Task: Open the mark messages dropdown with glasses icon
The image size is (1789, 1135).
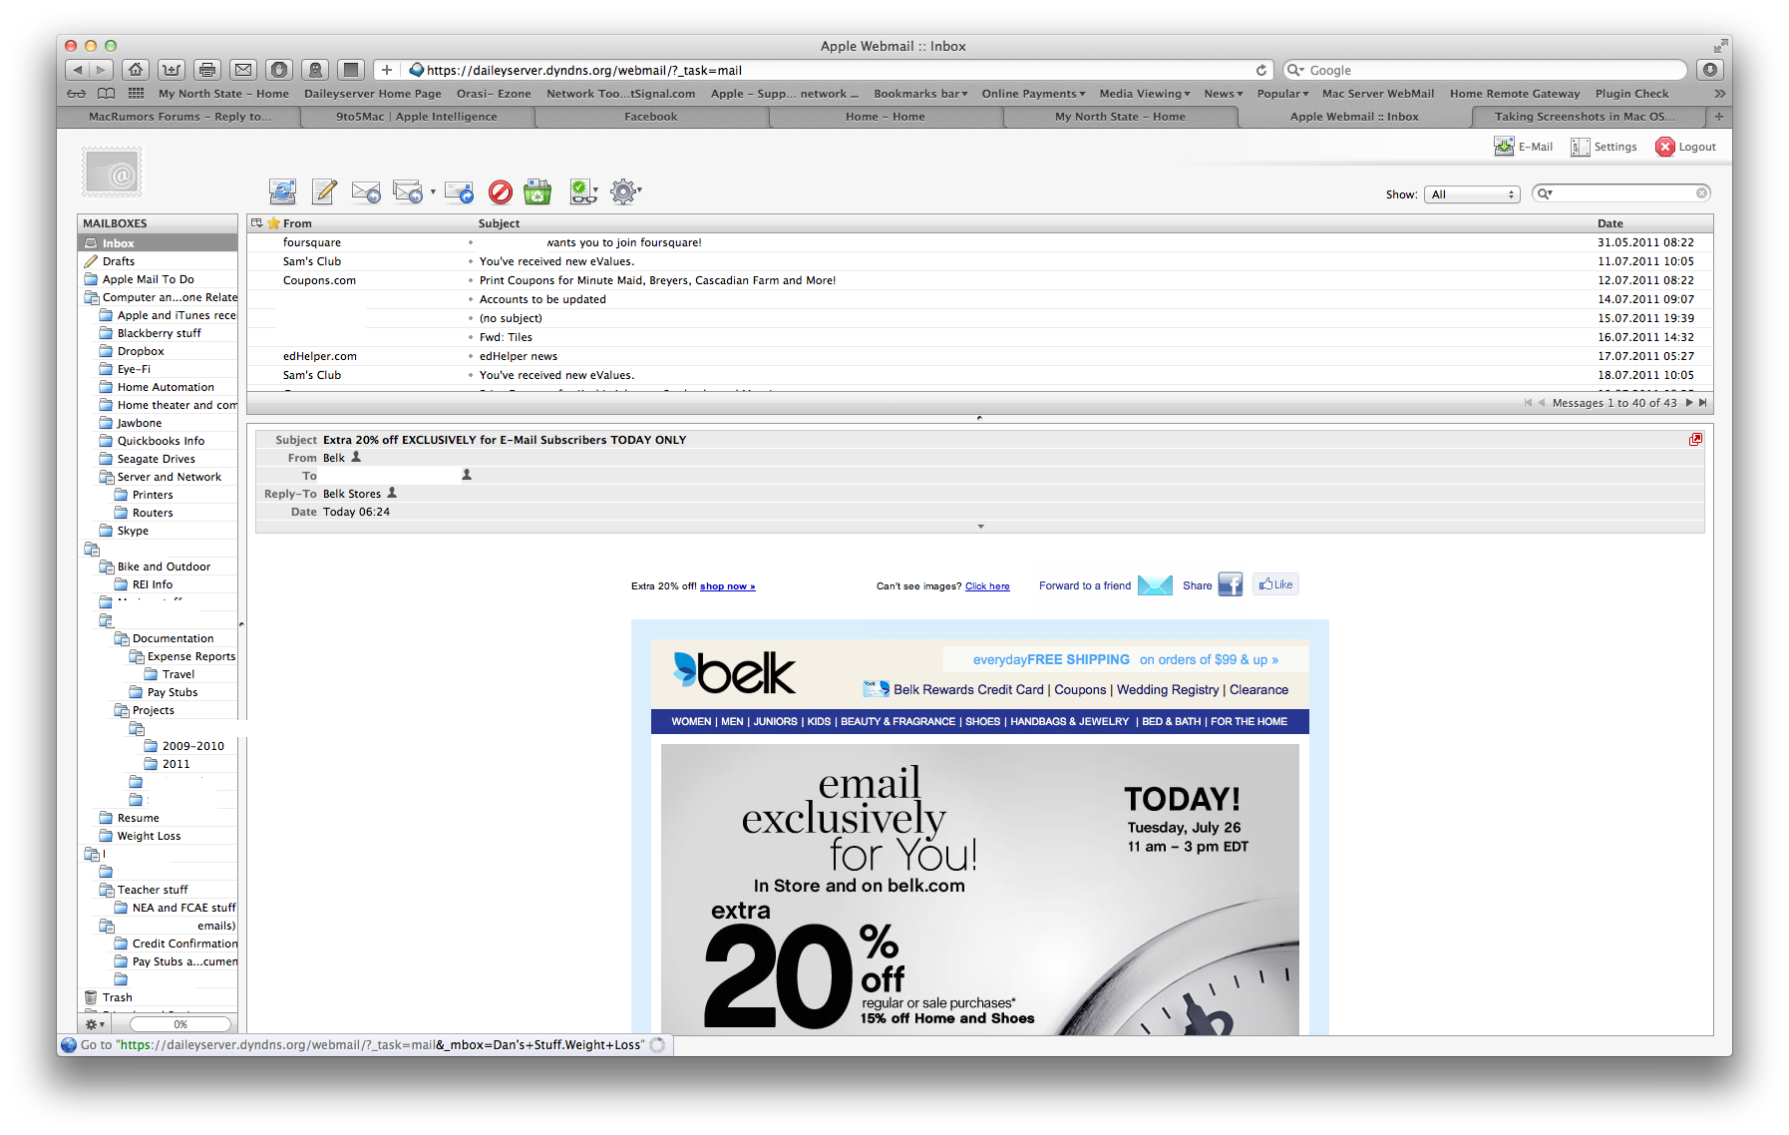Action: point(583,191)
